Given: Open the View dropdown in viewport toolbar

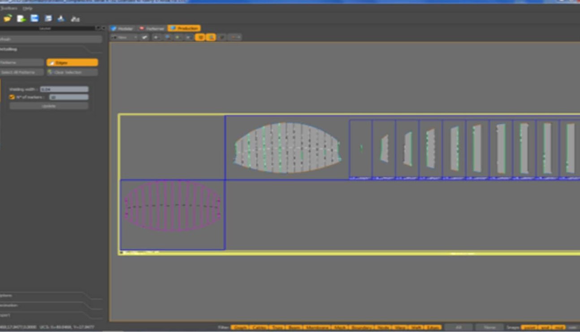Looking at the screenshot, I should [125, 38].
